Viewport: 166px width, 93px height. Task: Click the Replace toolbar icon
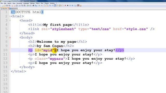pos(36,5)
